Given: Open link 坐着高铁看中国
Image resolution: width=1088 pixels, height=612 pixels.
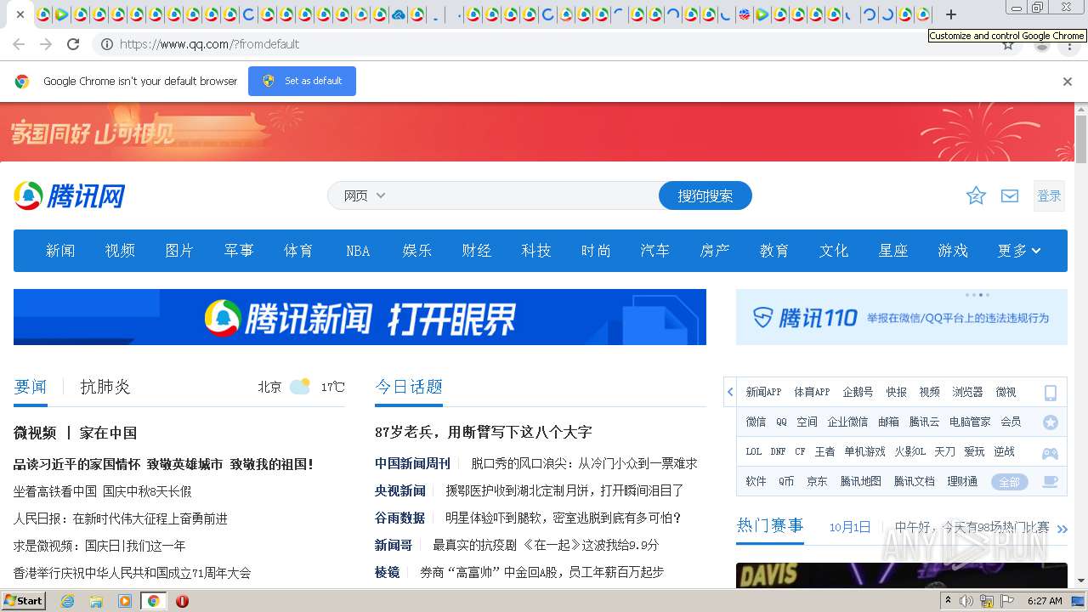Looking at the screenshot, I should pos(55,491).
